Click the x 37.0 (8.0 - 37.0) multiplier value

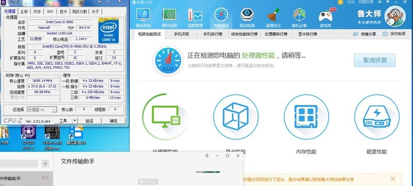coord(42,86)
